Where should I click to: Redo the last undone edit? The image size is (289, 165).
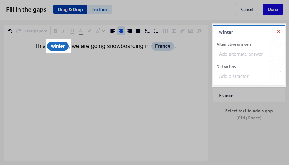click(x=18, y=31)
